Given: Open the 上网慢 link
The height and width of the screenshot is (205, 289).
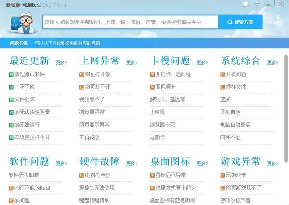Looking at the screenshot, I should (x=157, y=112).
